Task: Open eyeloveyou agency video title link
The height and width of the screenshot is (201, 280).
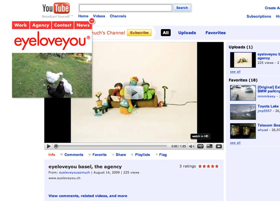Action: (269, 56)
